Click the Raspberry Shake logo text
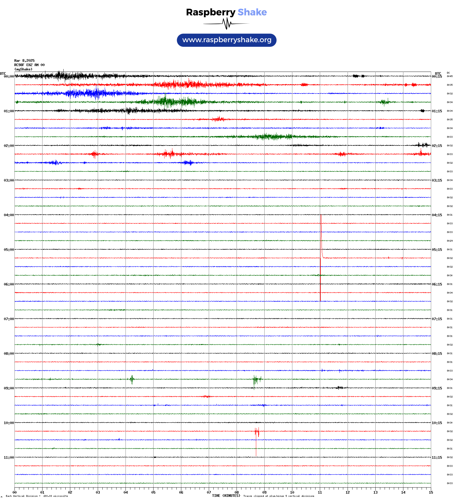This screenshot has width=454, height=500. [226, 12]
